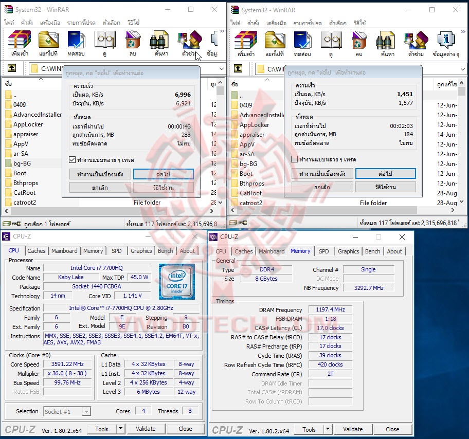This screenshot has width=469, height=439.
Task: Click Background button in left WinRAR dialog
Action: [x=100, y=174]
